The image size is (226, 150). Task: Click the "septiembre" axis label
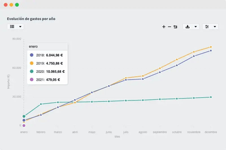click(x=160, y=132)
